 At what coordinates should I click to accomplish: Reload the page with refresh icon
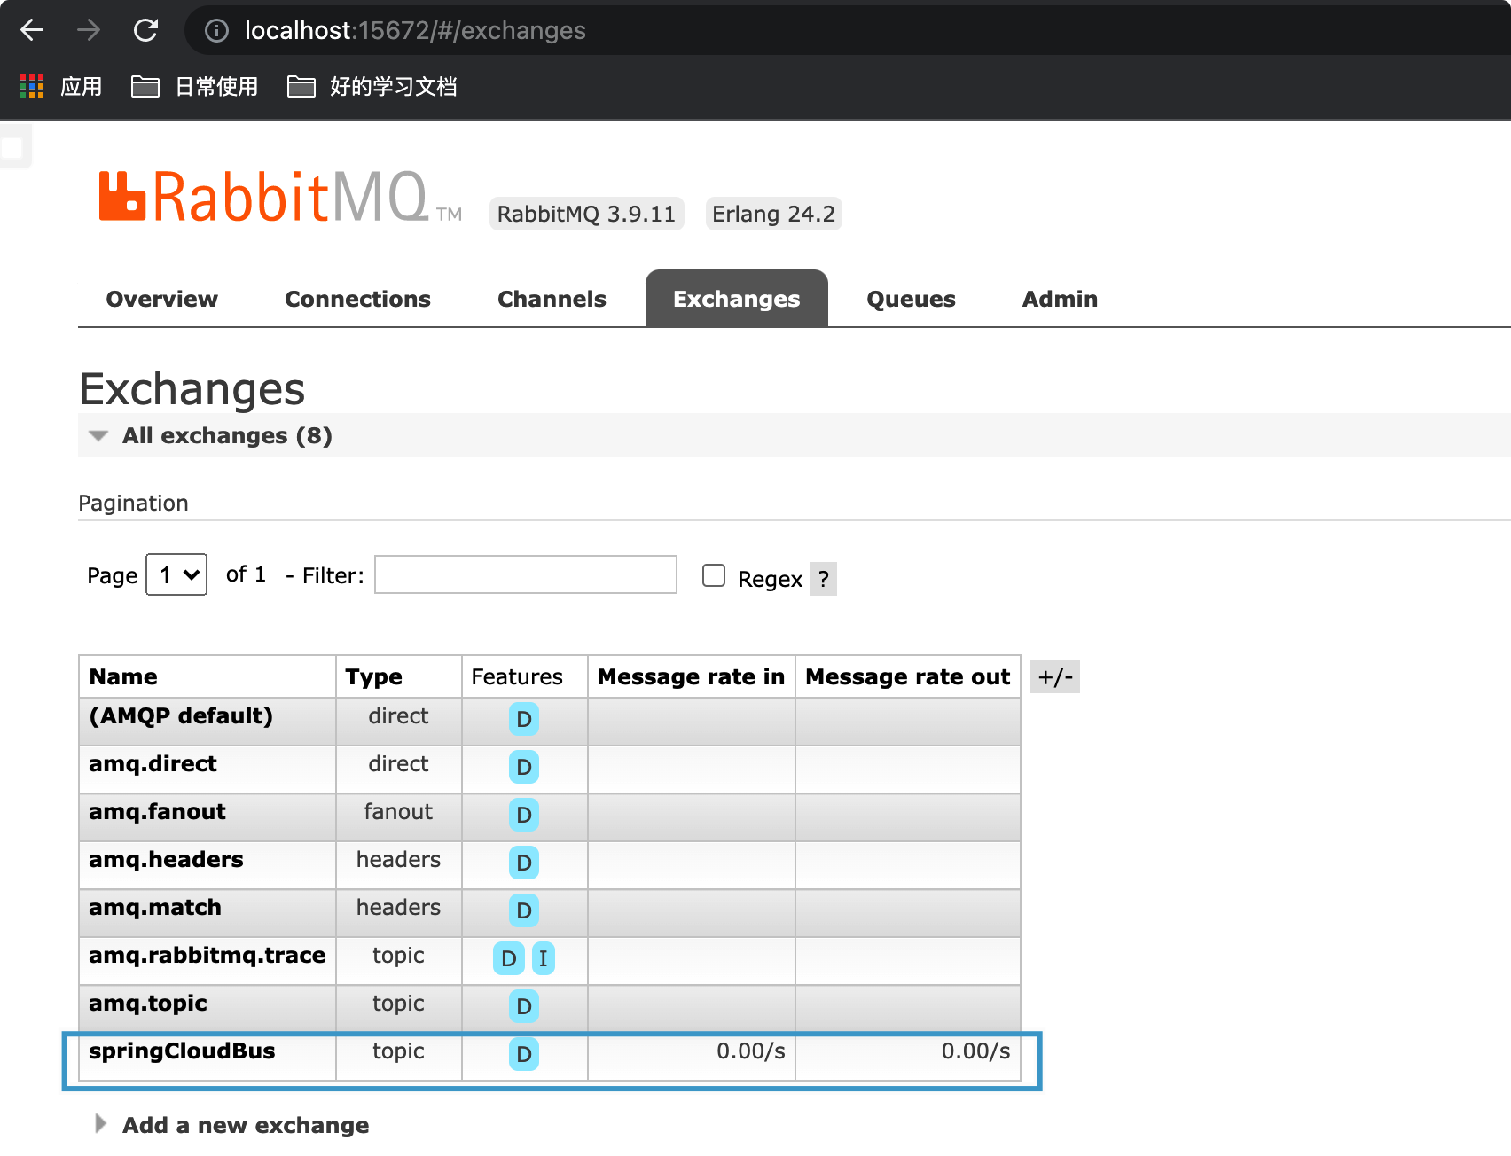pyautogui.click(x=145, y=30)
